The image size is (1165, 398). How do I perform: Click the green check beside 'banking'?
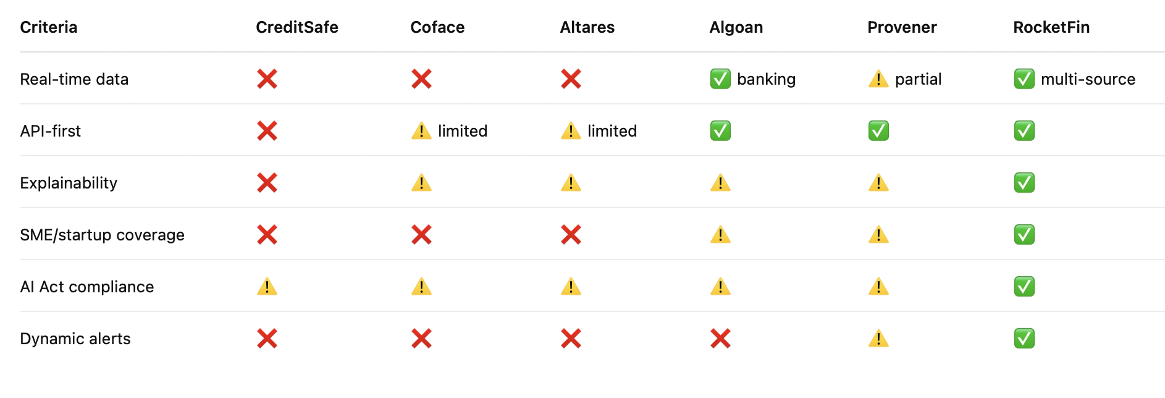[x=720, y=79]
